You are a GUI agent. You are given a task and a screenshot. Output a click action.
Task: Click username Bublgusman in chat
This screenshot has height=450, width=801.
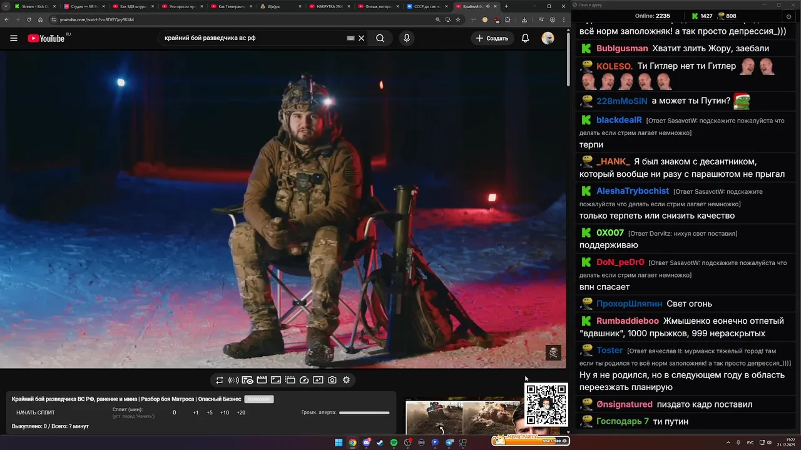622,49
